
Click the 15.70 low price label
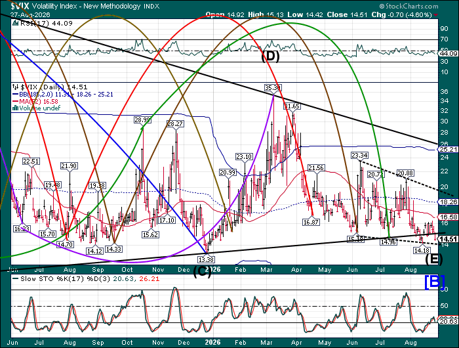(x=47, y=234)
